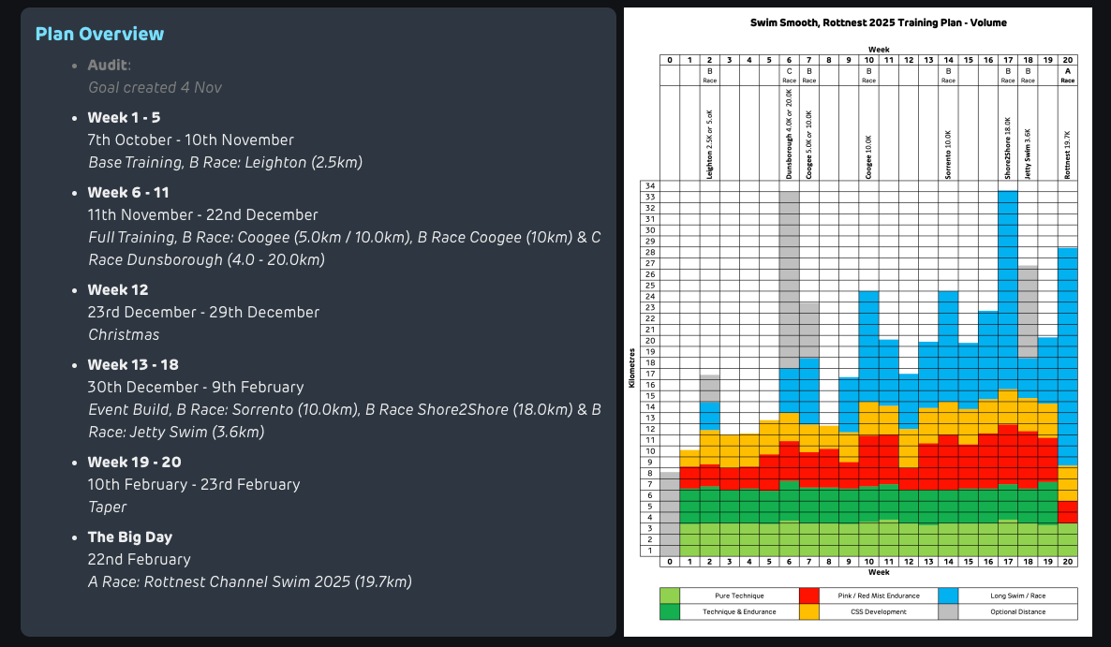Click the grey Optional Distance legend swatch
This screenshot has width=1111, height=647.
pos(949,611)
